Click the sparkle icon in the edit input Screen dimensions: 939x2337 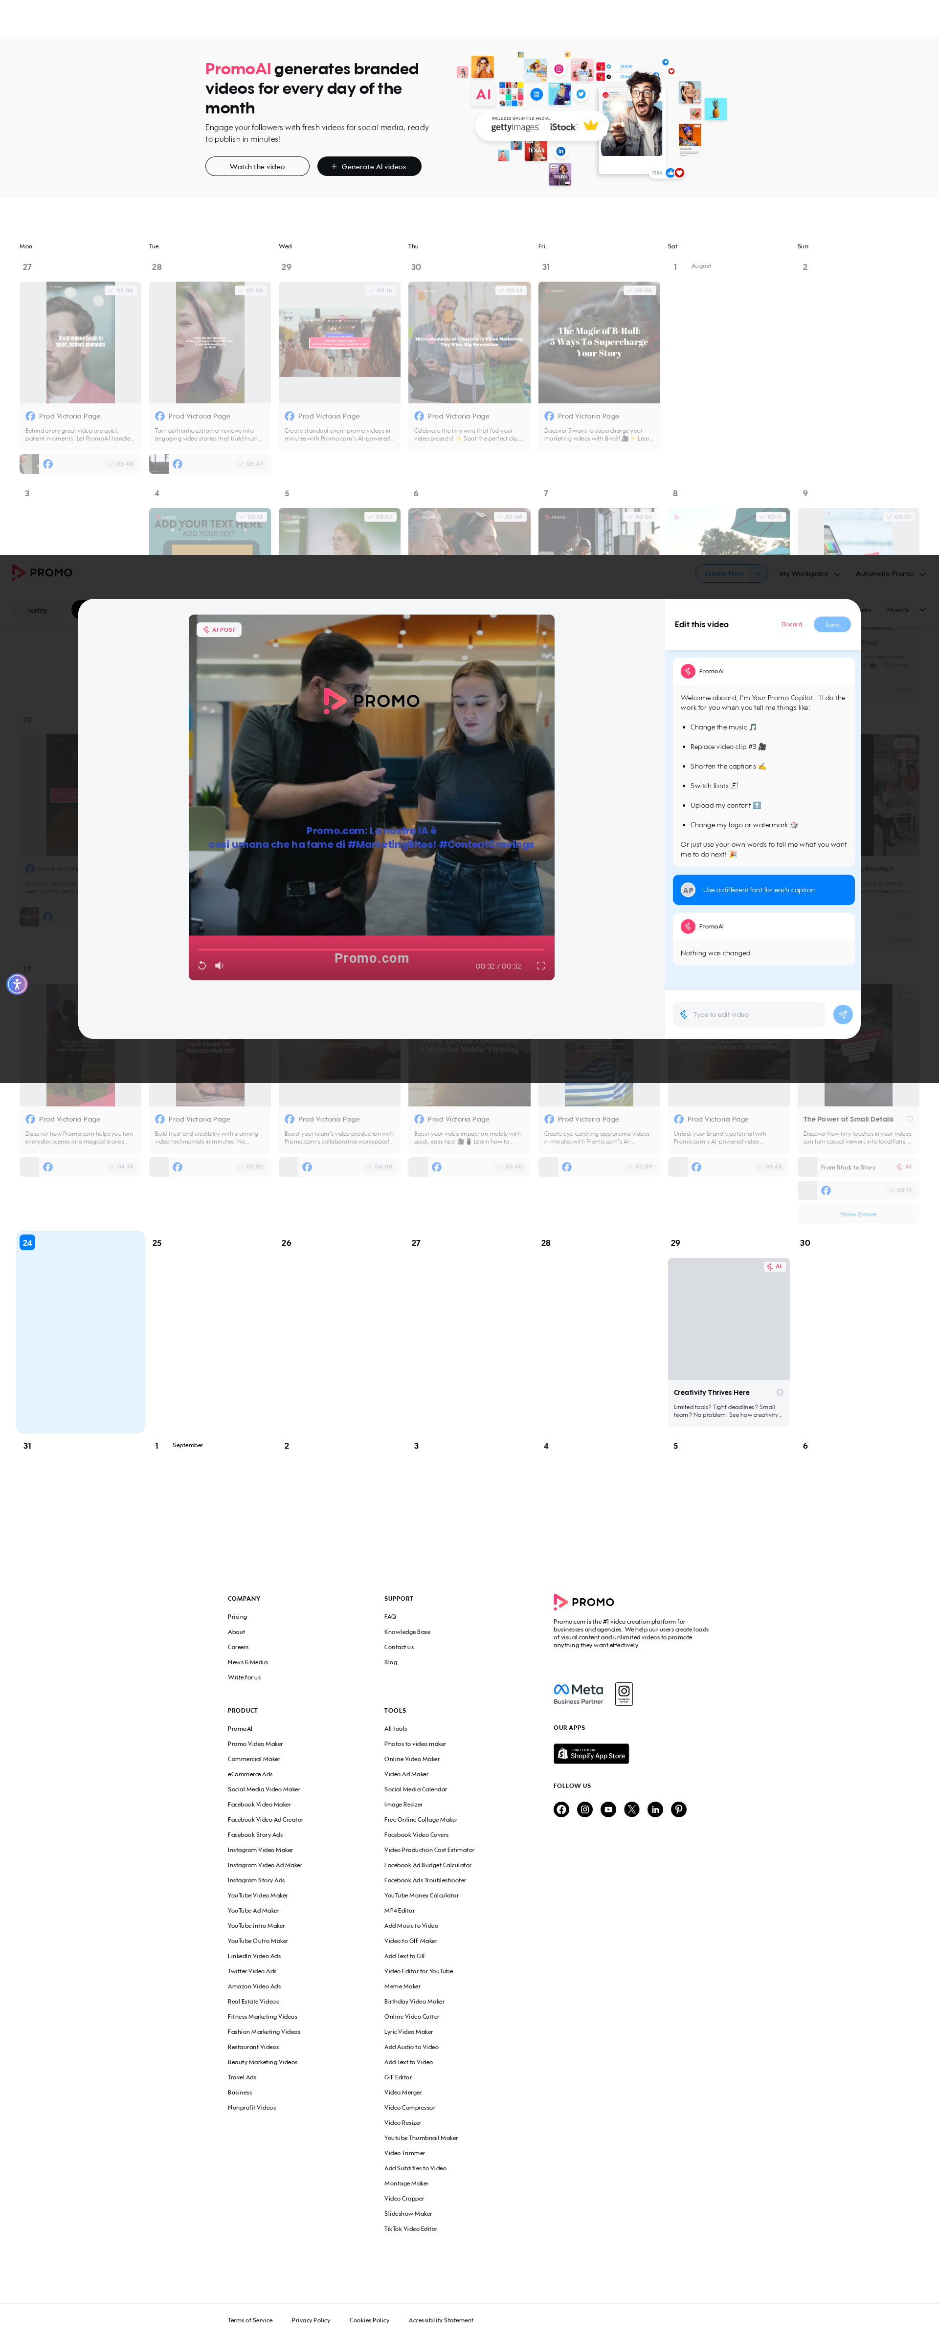683,1014
